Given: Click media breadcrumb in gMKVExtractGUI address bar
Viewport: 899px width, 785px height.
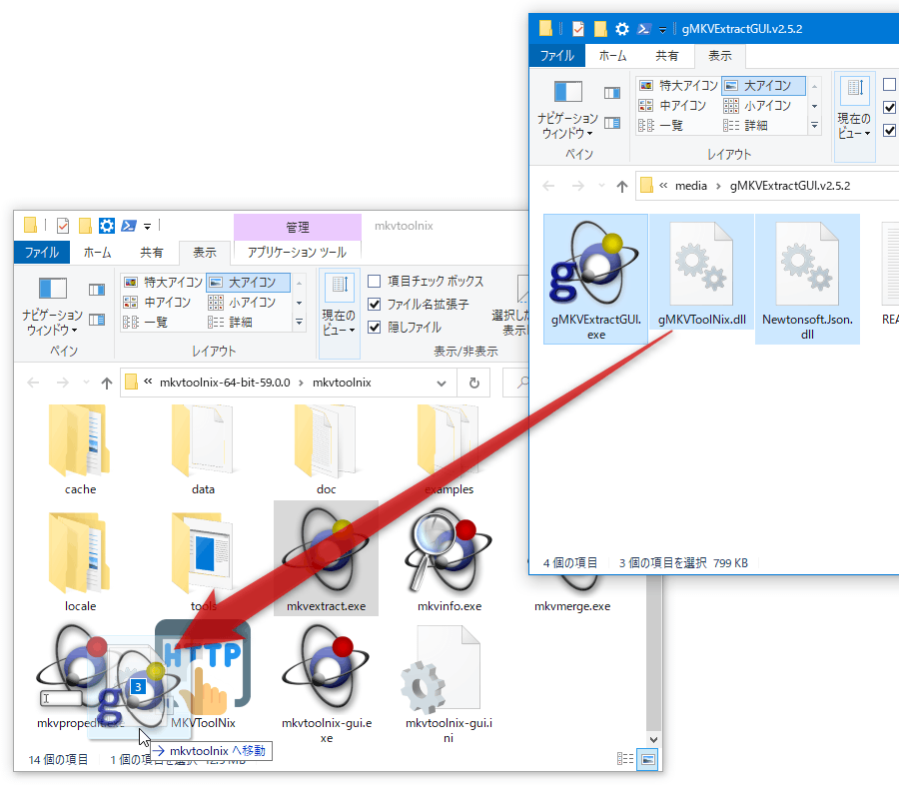Looking at the screenshot, I should pyautogui.click(x=691, y=186).
